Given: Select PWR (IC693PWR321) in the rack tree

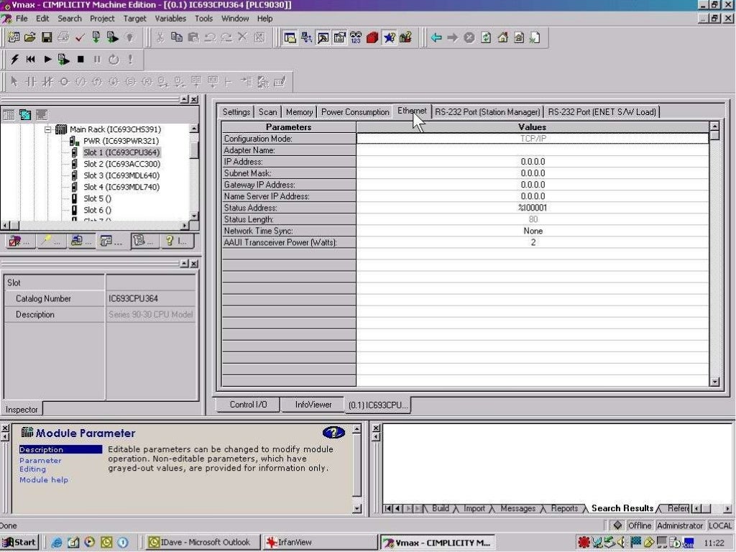Looking at the screenshot, I should [121, 141].
